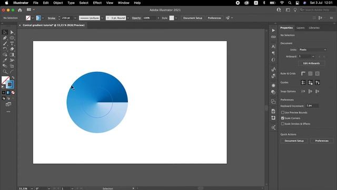This screenshot has width=337, height=190.
Task: Open the zoom level dropdown in status bar
Action: (32, 188)
